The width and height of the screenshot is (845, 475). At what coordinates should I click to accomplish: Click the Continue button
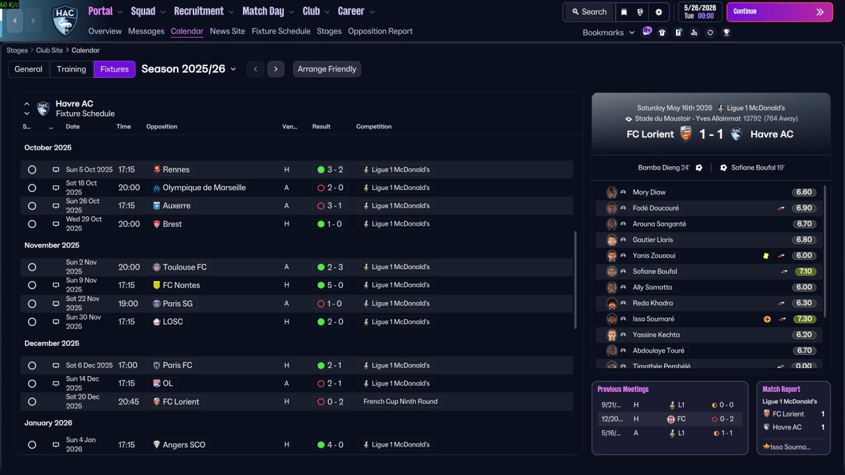click(x=780, y=12)
